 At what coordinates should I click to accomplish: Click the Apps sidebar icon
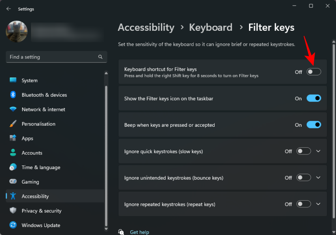coord(12,138)
